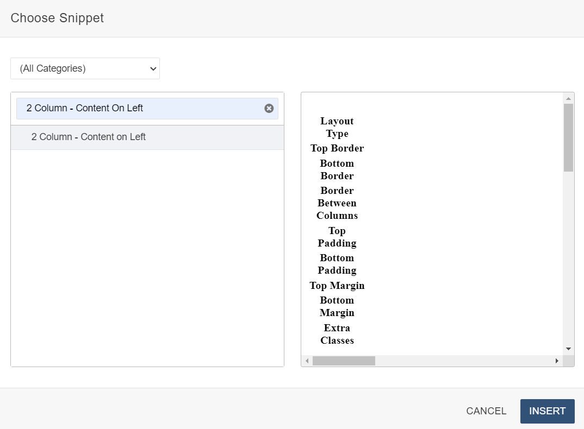584x429 pixels.
Task: Click the vertical scrollbar thumb in preview
Action: tap(568, 137)
